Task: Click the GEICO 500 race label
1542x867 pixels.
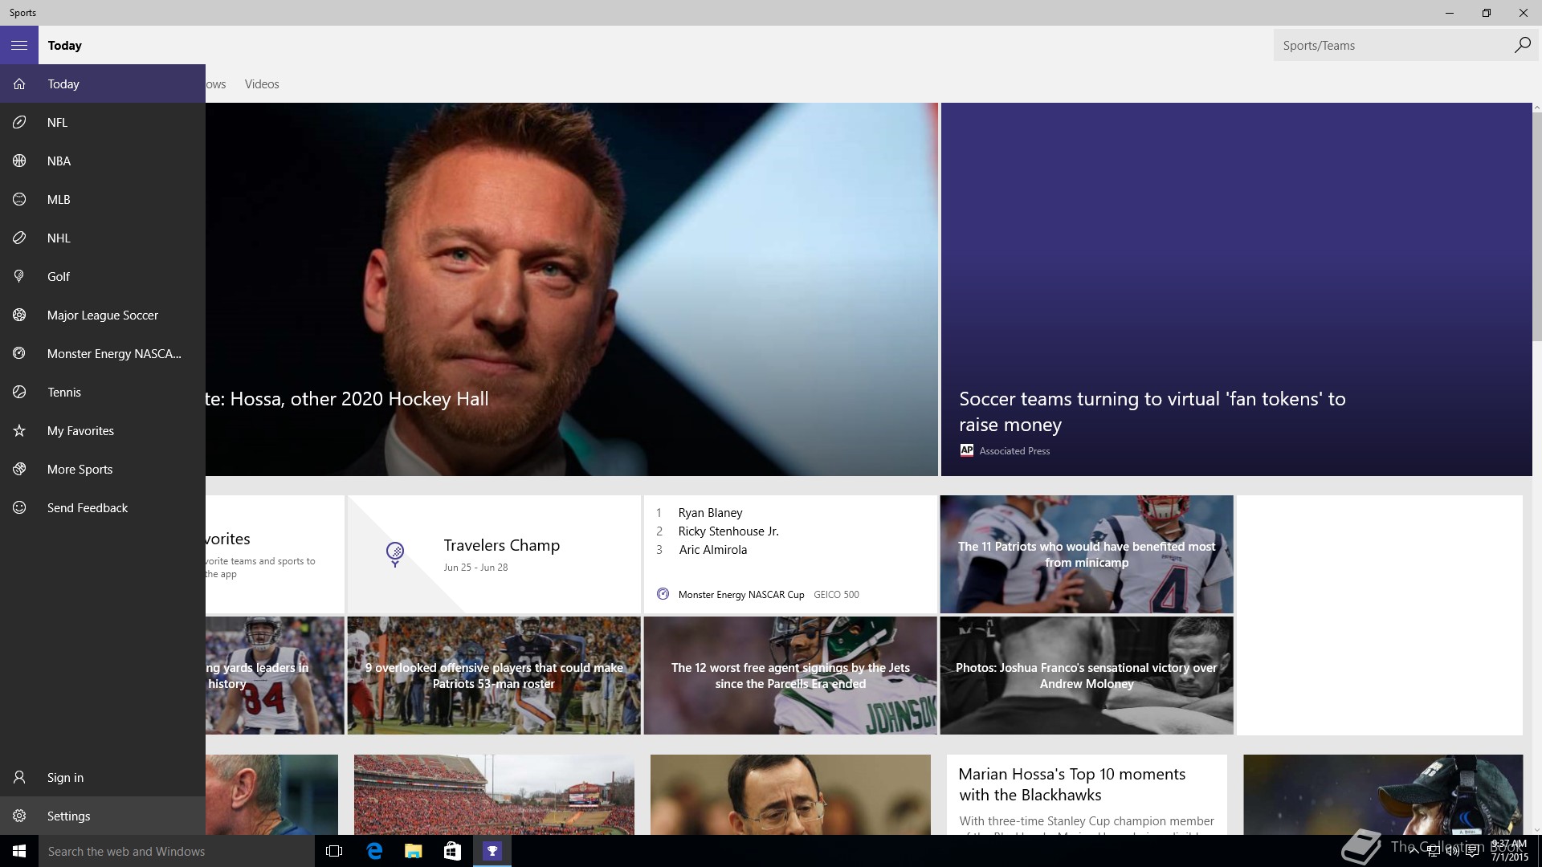Action: 836,595
